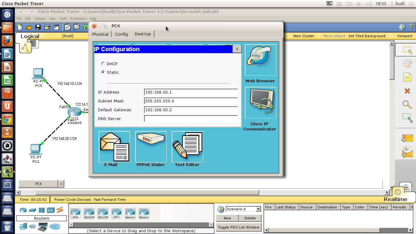
Task: Click the Copy toolbar icon
Action: click(67, 27)
